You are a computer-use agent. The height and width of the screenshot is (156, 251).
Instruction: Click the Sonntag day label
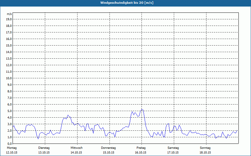coord(205,148)
